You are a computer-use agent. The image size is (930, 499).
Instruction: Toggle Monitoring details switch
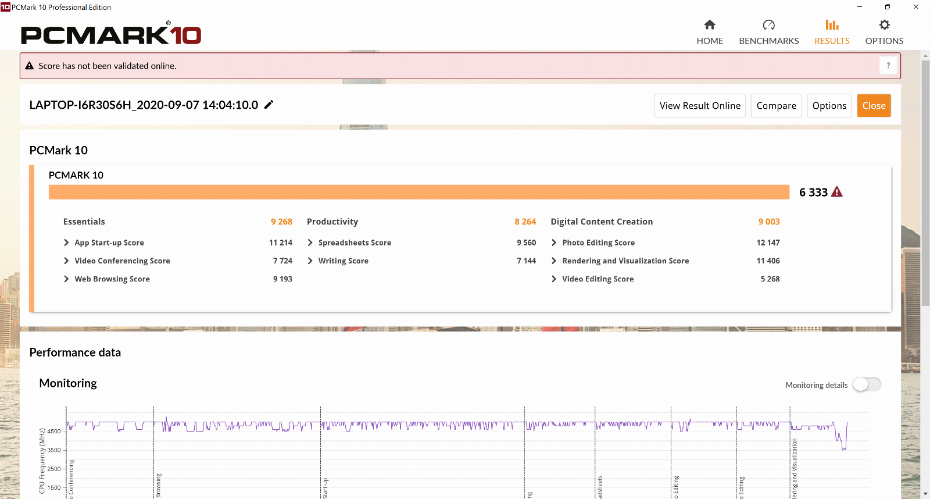867,384
